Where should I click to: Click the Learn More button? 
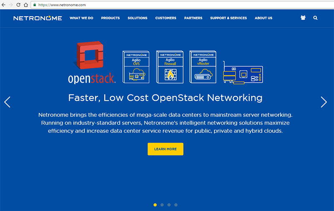165,149
